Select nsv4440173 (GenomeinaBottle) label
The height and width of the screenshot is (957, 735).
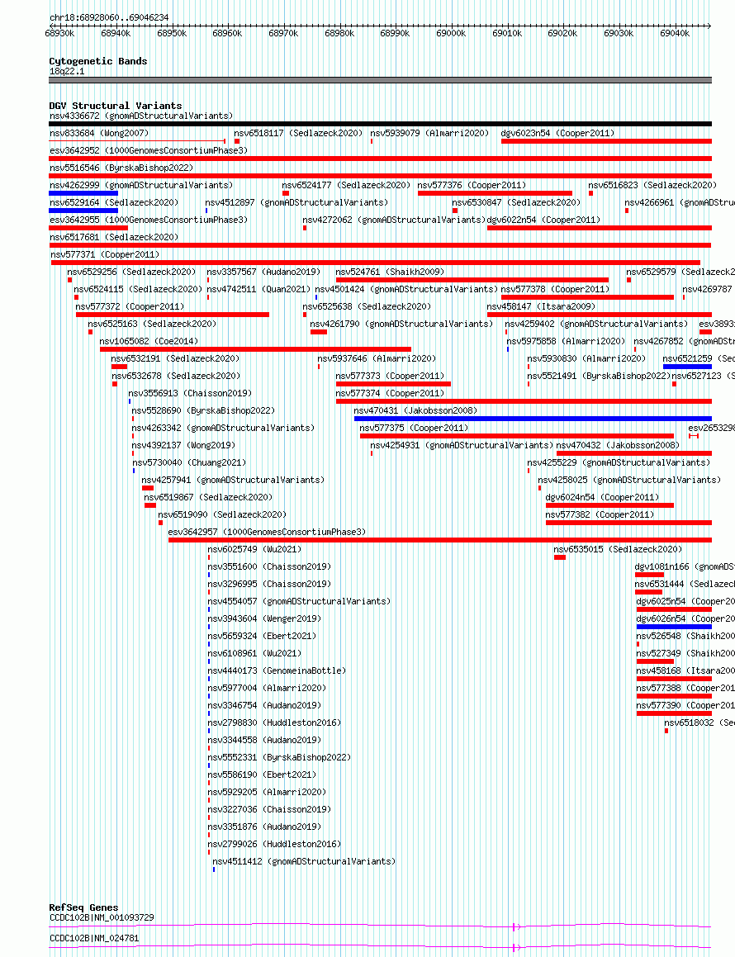click(277, 670)
